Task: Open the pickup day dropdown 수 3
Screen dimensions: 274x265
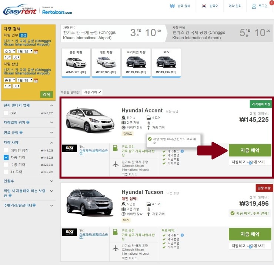Action: coord(10,51)
